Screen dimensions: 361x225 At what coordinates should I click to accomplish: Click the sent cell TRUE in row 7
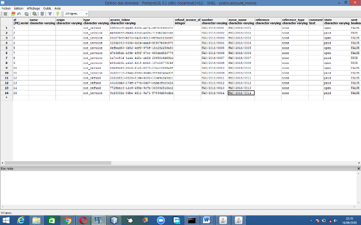(356, 58)
